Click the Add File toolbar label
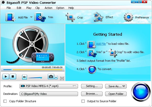The image size is (152, 107). (x=23, y=17)
